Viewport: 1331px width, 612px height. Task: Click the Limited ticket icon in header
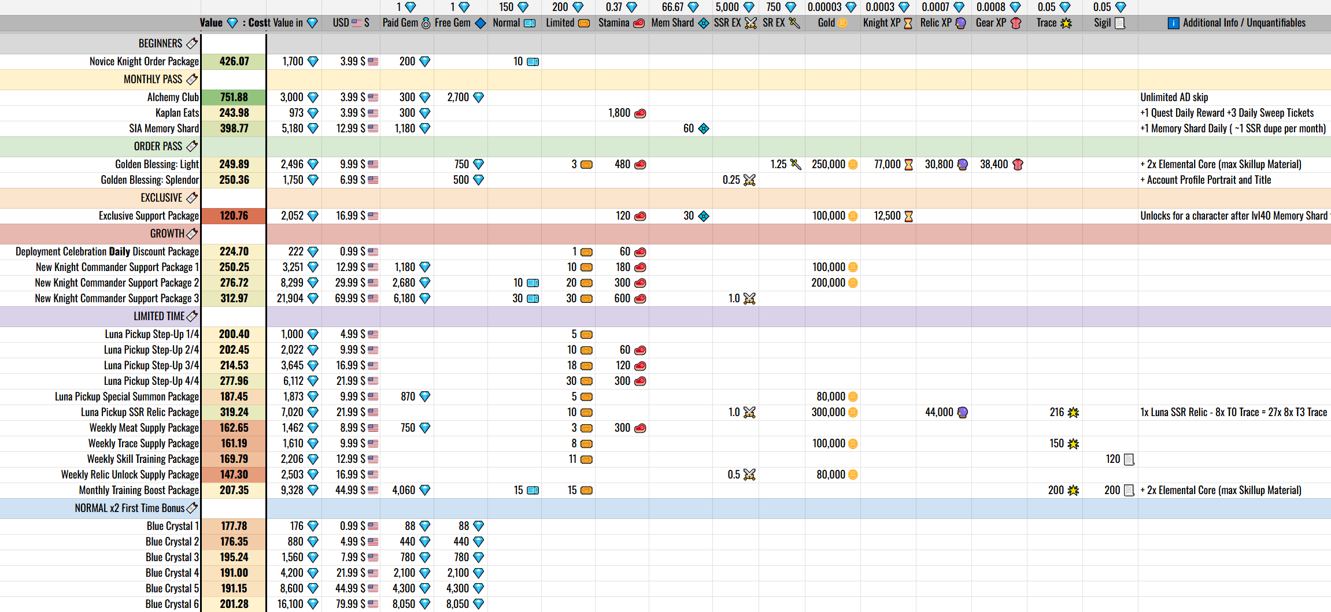coord(584,23)
